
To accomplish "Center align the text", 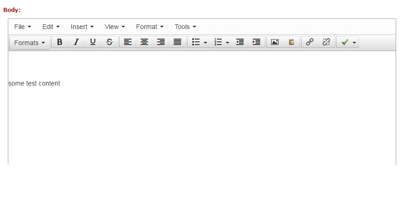I will click(144, 42).
